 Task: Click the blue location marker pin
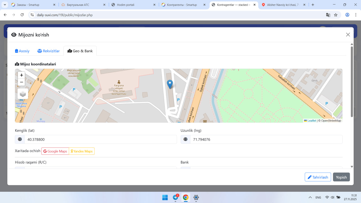(x=170, y=84)
